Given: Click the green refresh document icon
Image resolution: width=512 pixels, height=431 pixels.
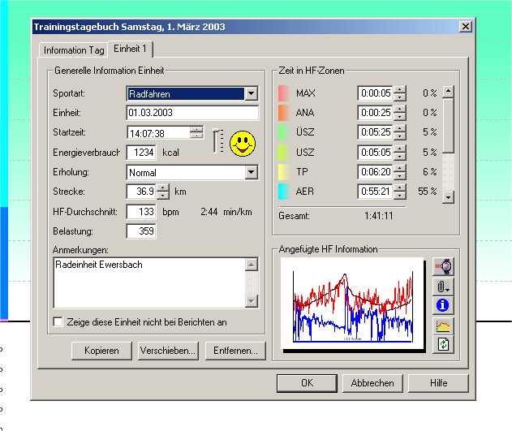Looking at the screenshot, I should click(444, 344).
